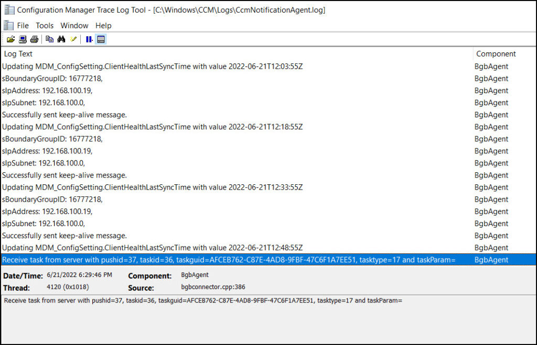The width and height of the screenshot is (537, 345).
Task: Click the Source label in details pane
Action: (x=141, y=288)
